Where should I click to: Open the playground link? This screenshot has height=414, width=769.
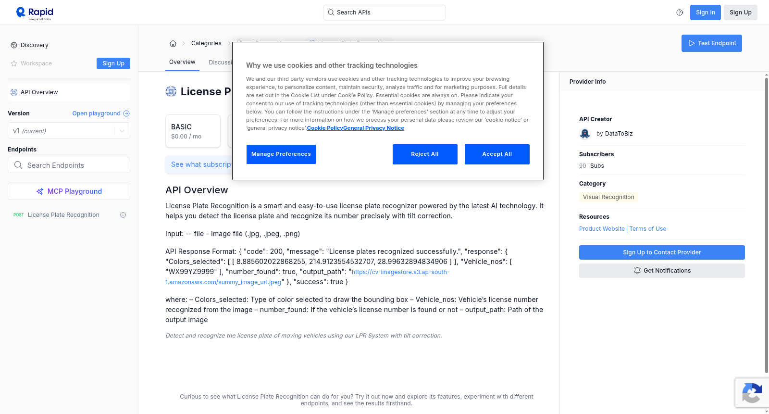[x=101, y=113]
